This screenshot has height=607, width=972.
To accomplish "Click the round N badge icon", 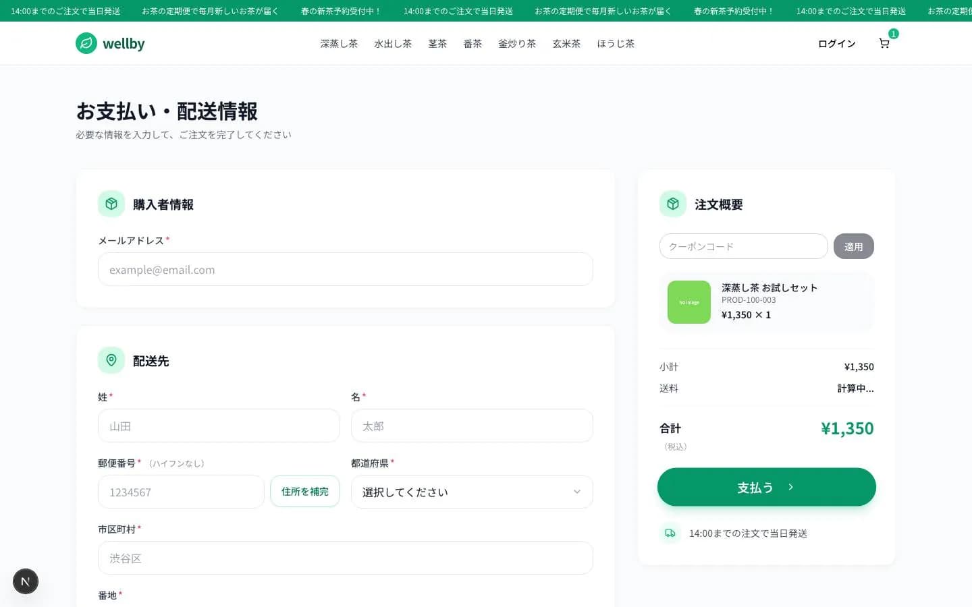I will (x=26, y=581).
